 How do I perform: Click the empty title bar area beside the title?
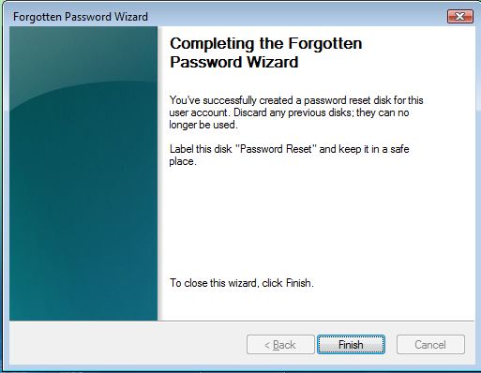pyautogui.click(x=297, y=17)
